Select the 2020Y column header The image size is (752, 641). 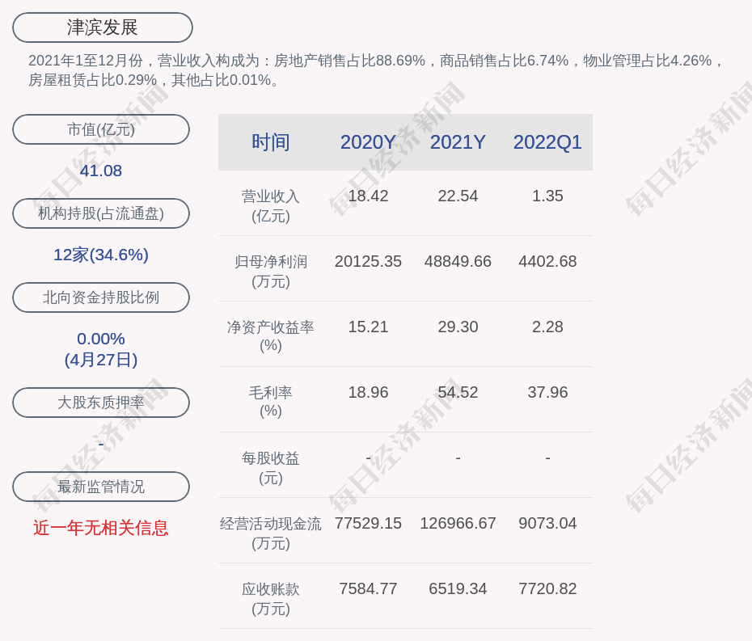(368, 142)
